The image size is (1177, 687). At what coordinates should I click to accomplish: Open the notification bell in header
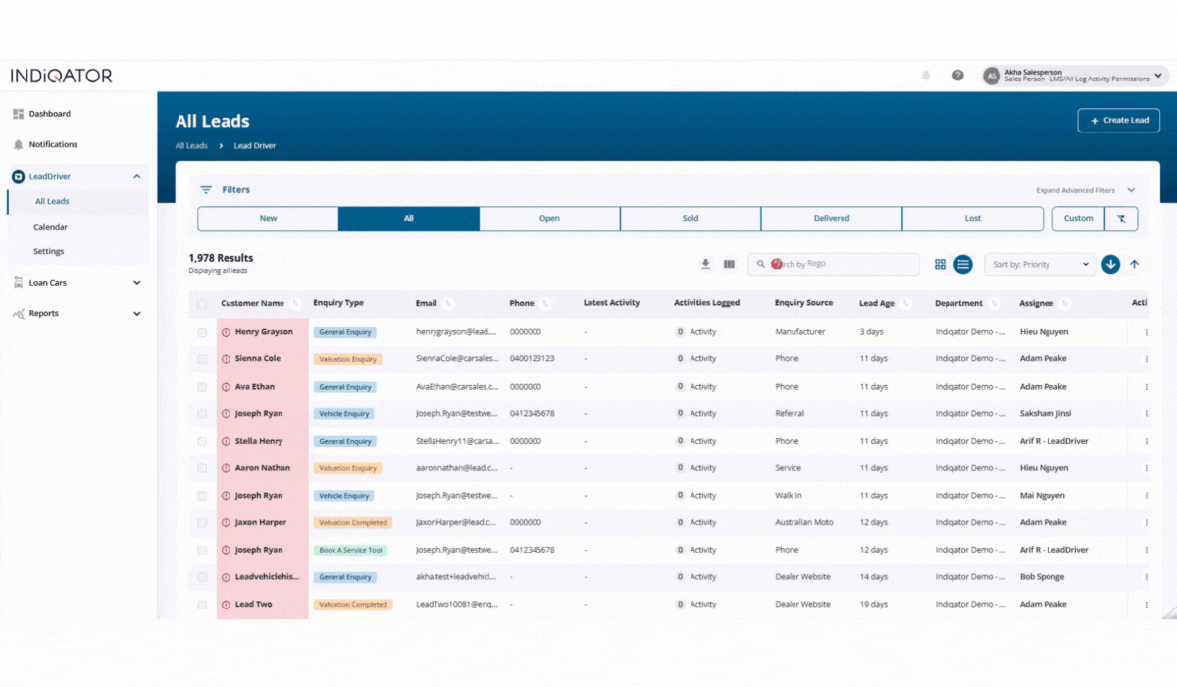click(x=926, y=76)
